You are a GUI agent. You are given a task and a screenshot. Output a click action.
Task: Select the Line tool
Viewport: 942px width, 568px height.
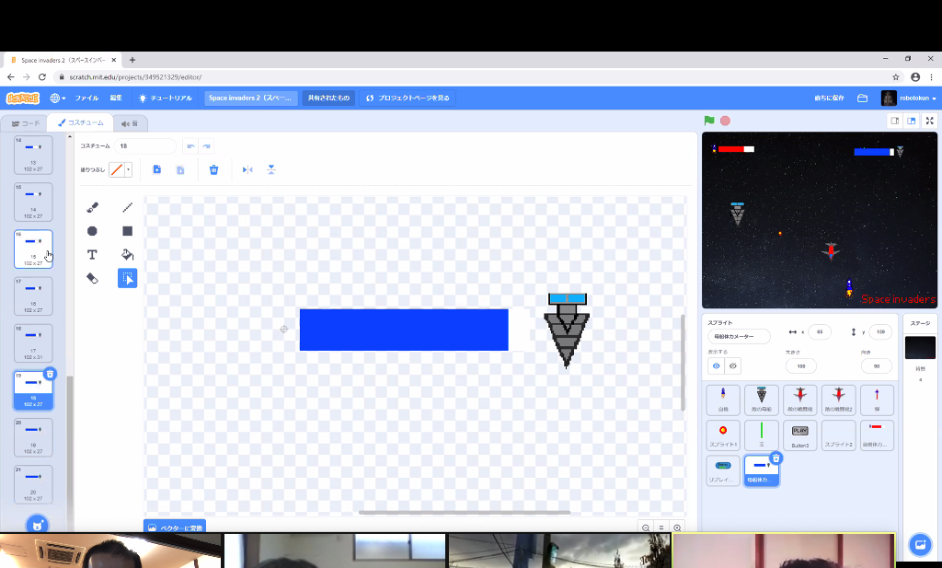pyautogui.click(x=127, y=207)
